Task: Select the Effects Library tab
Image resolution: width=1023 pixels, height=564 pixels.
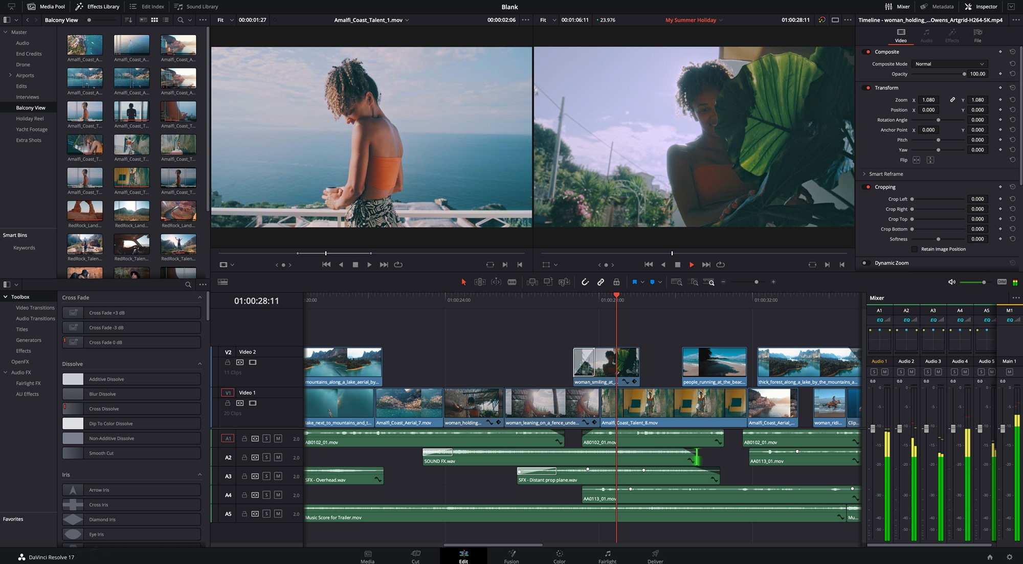Action: click(x=97, y=7)
